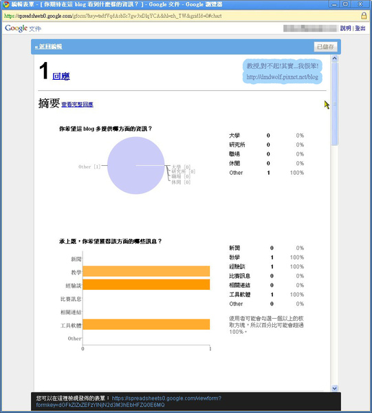Click the scrollbar down arrow

coord(334,388)
